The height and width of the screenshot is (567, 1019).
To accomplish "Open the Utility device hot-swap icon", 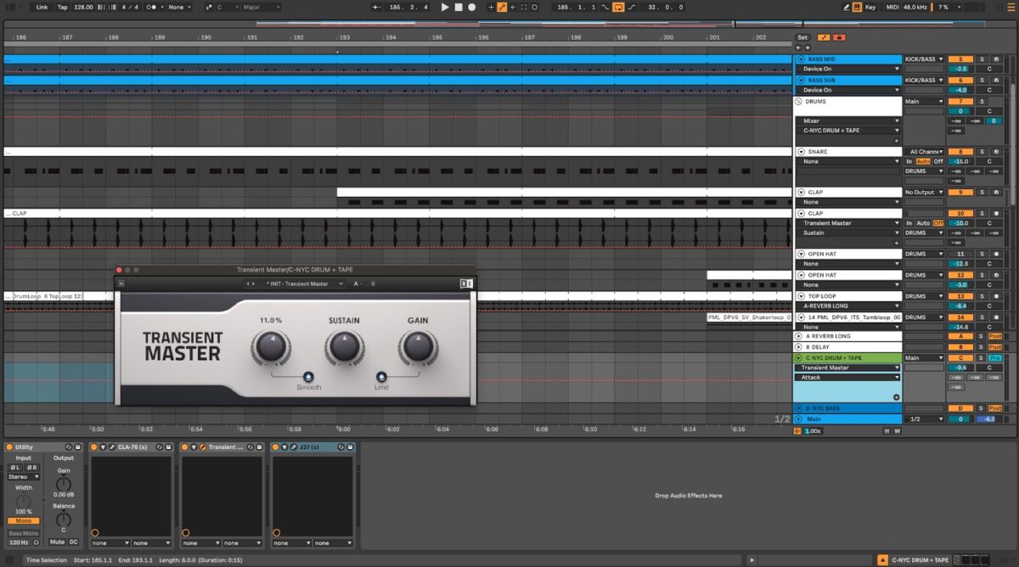I will point(68,447).
